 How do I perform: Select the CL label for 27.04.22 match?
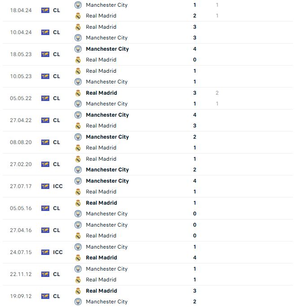coord(57,120)
